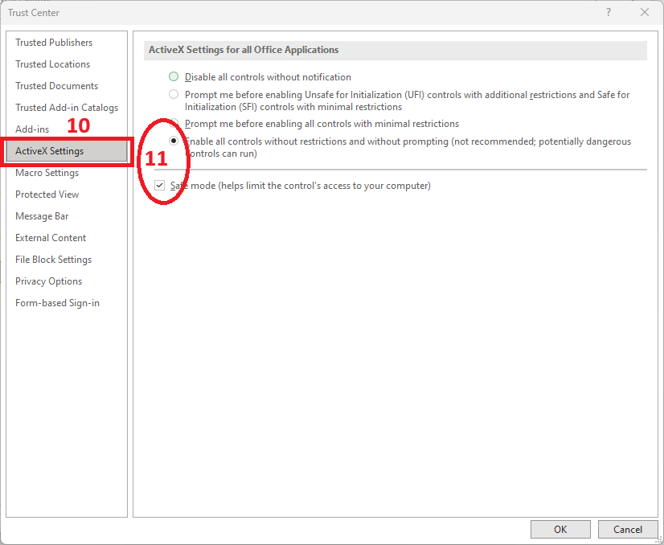Toggle the Safe mode checkbox
Image resolution: width=664 pixels, height=545 pixels.
click(160, 186)
